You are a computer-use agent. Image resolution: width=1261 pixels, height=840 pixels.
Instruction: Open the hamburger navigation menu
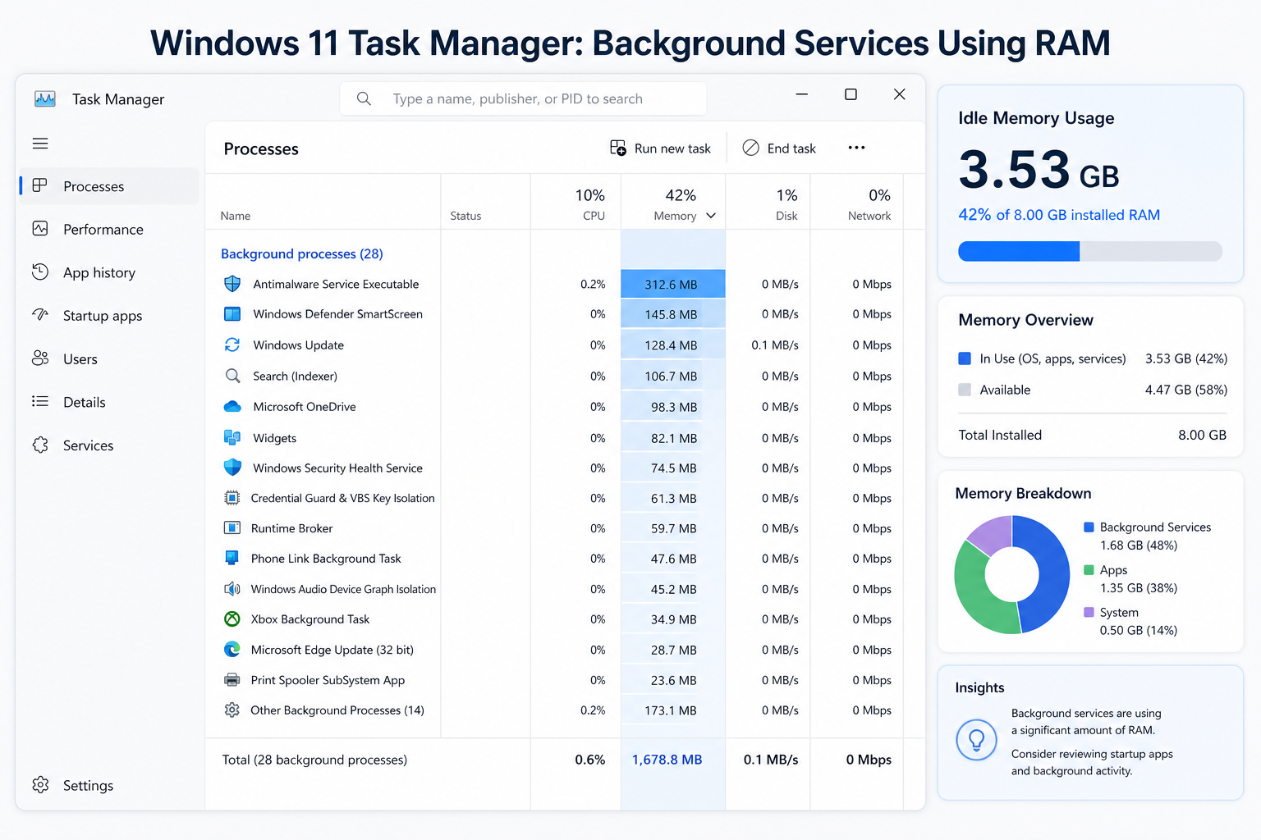(40, 144)
